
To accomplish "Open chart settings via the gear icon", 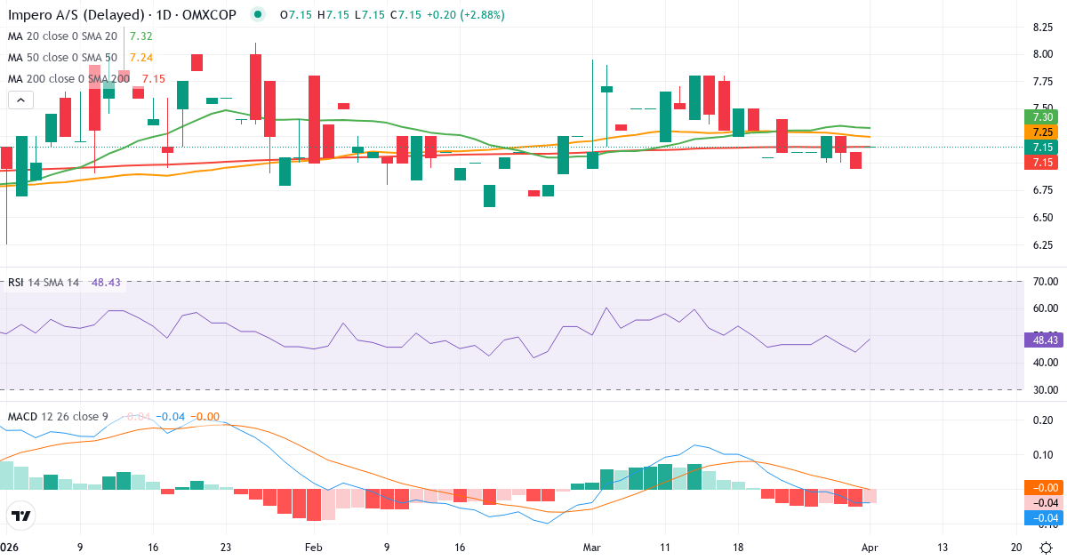I will pos(1047,548).
